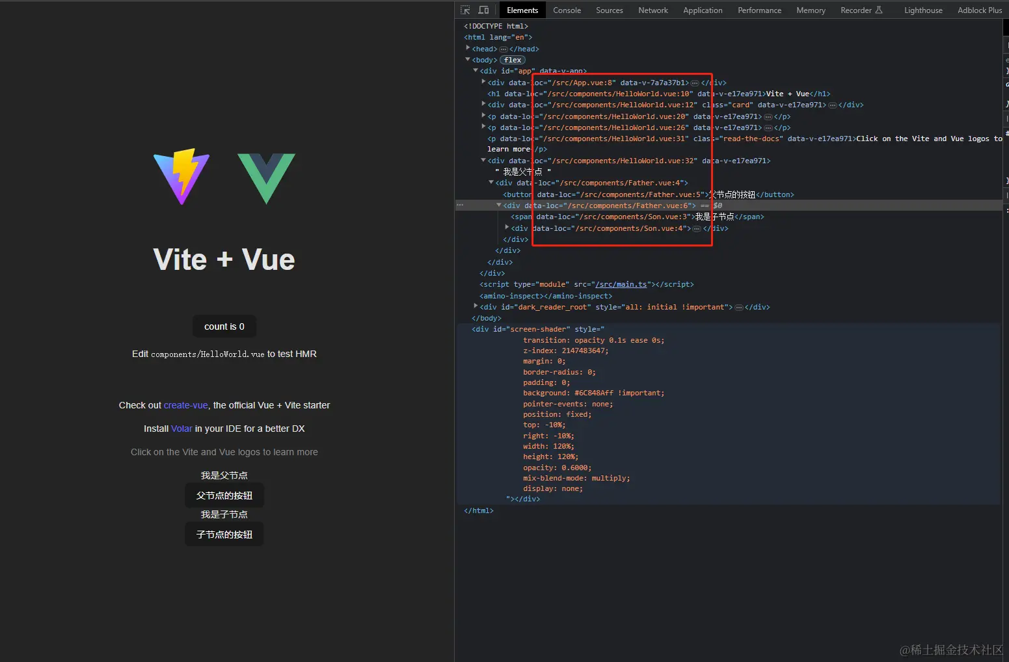This screenshot has height=662, width=1009.
Task: Click the 父节点的按钮 button on page
Action: pos(224,496)
